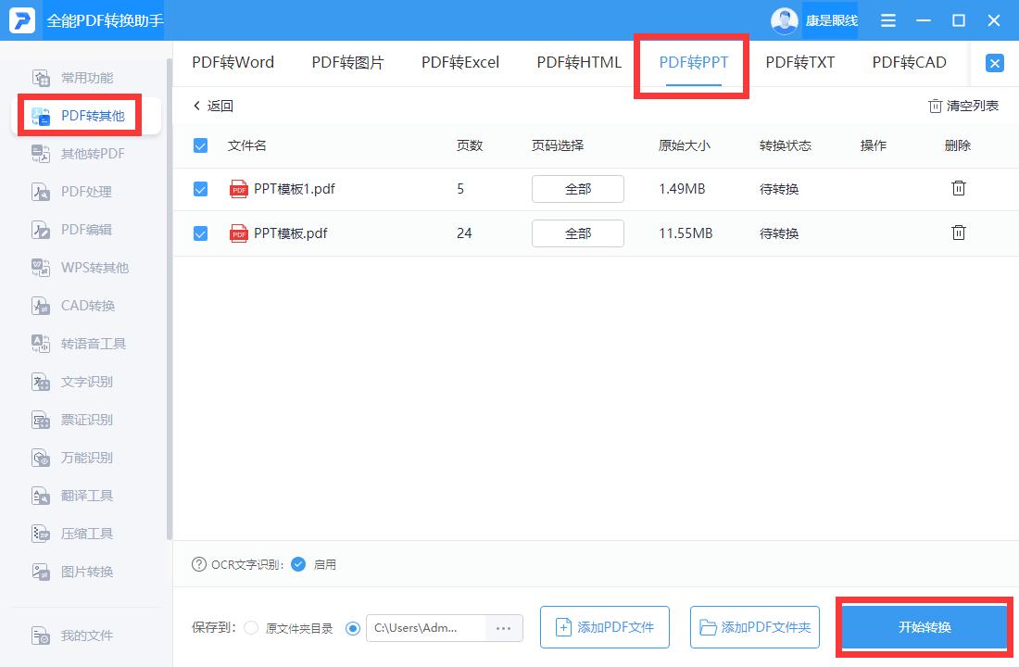The height and width of the screenshot is (667, 1019).
Task: Open the hamburger menu in title bar
Action: click(x=887, y=19)
